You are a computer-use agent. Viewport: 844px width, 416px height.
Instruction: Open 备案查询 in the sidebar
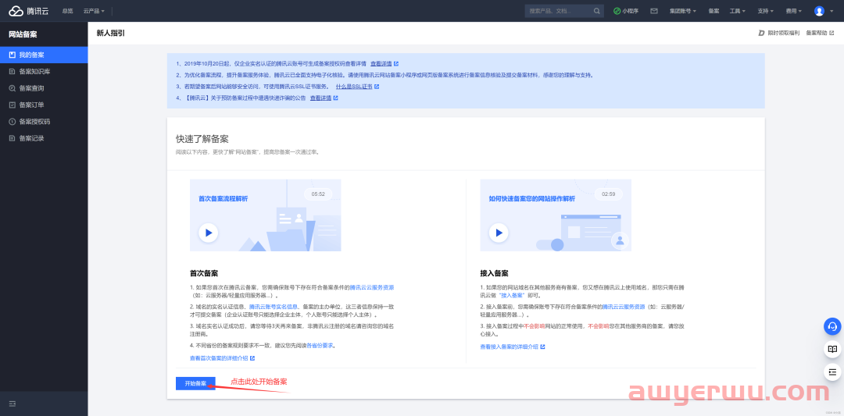click(44, 88)
